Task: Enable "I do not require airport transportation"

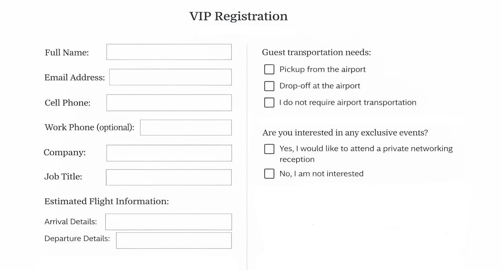Action: click(x=269, y=102)
